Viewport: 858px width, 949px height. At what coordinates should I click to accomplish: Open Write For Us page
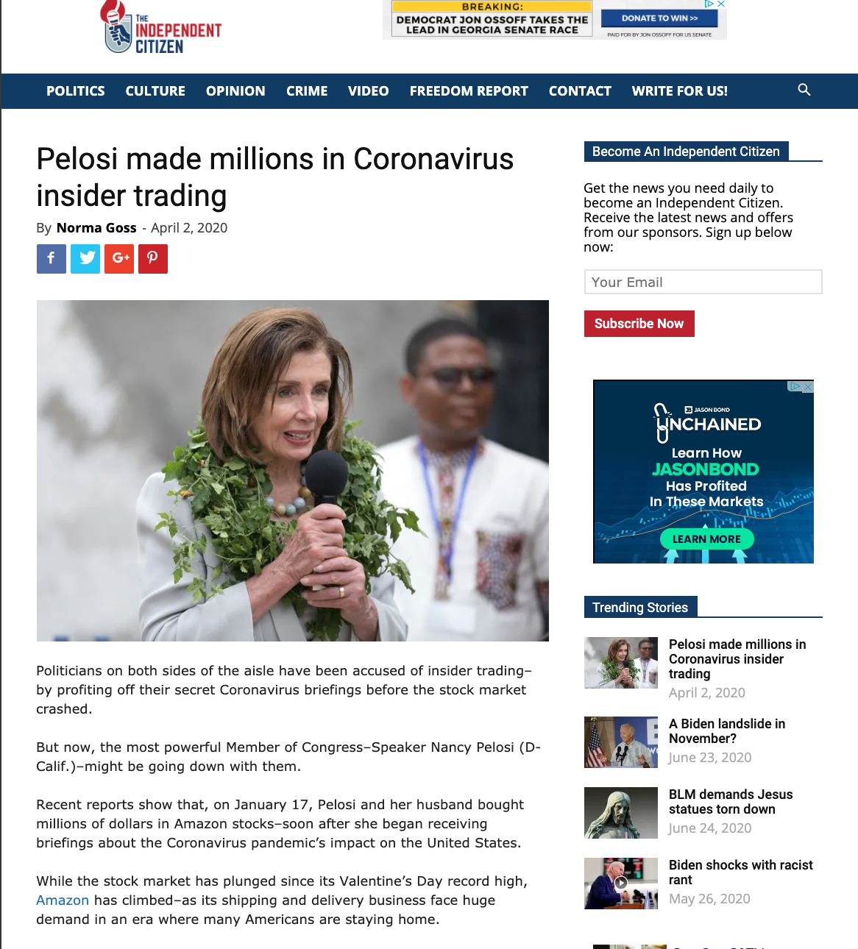point(680,91)
